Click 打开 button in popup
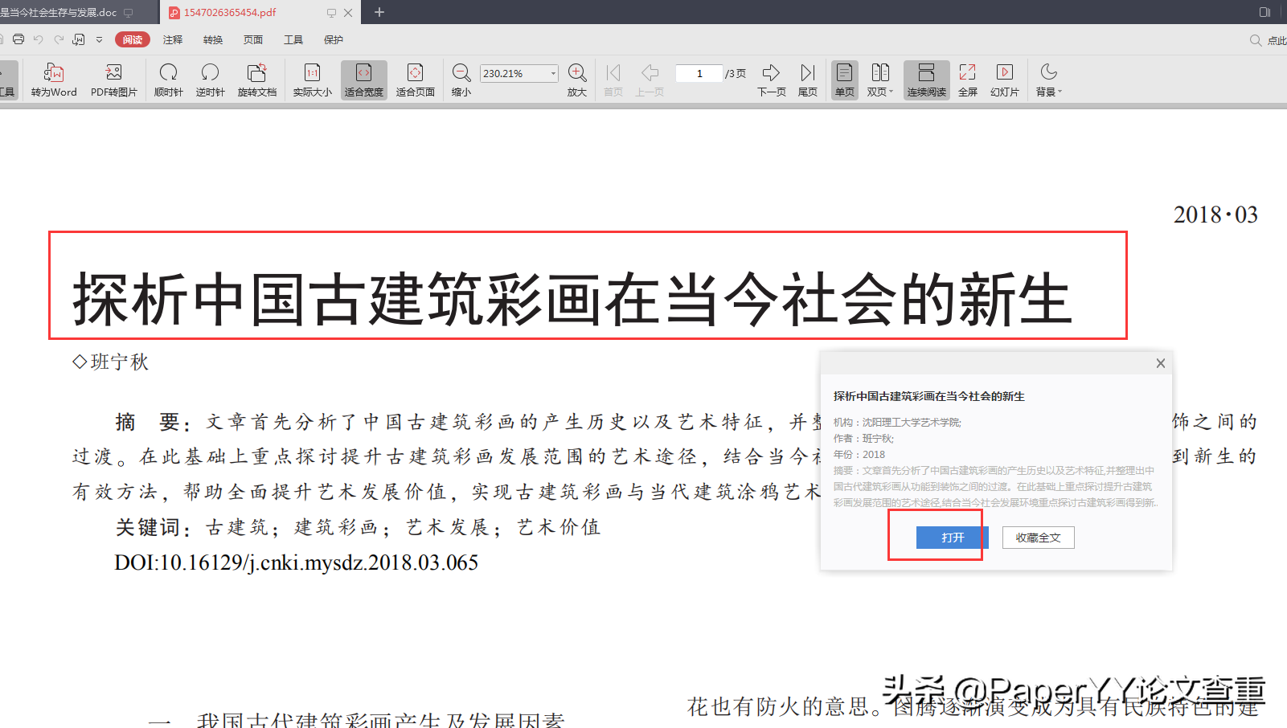Screen dimensions: 1287x728 coord(953,538)
